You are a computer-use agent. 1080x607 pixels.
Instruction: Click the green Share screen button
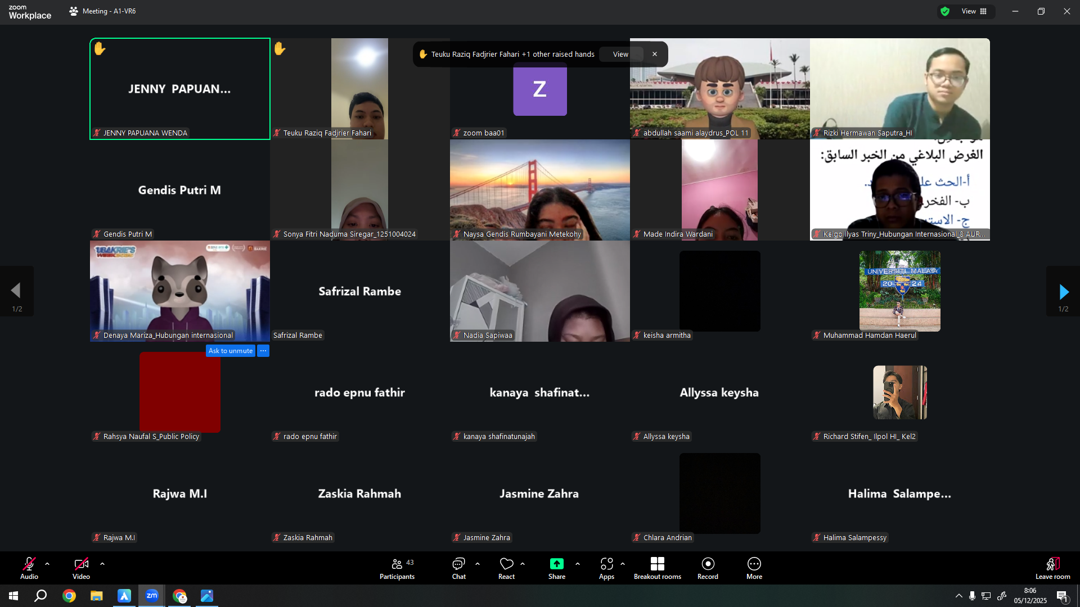pyautogui.click(x=557, y=568)
